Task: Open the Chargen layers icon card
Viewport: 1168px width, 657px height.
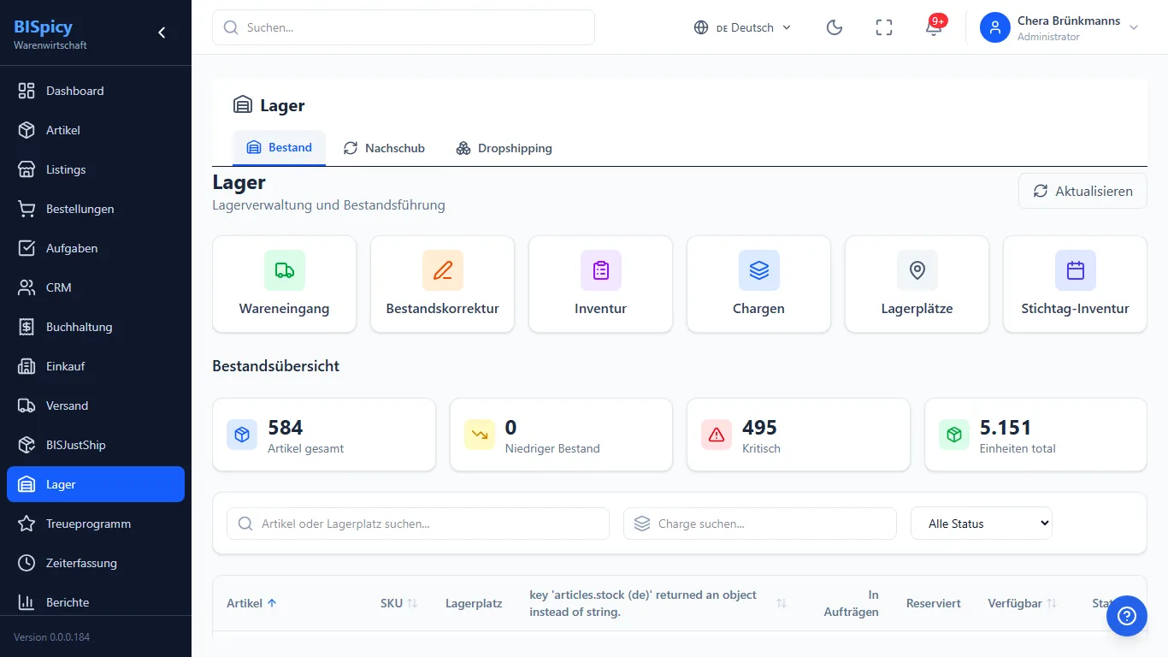Action: (759, 284)
